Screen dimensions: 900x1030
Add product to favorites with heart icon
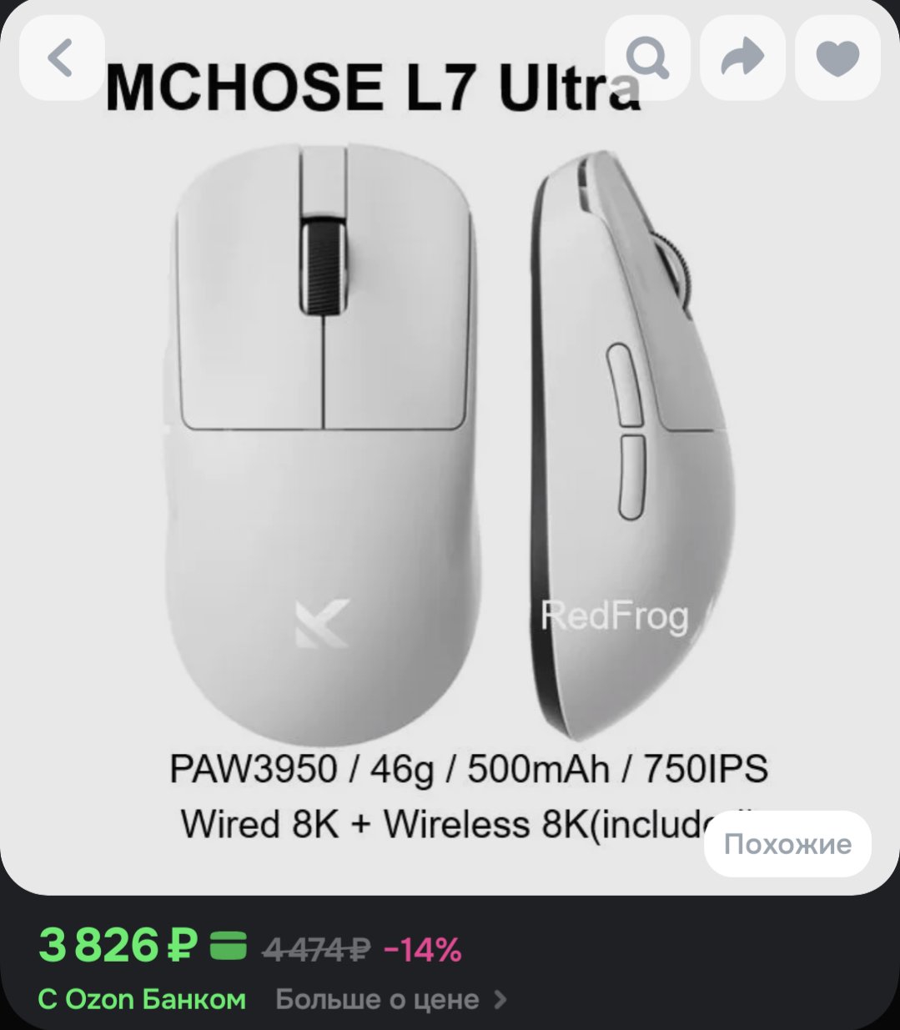(x=837, y=58)
